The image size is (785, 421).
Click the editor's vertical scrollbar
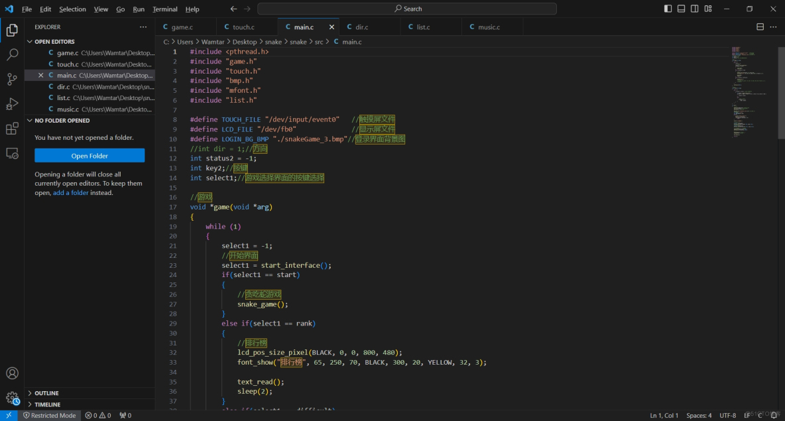point(781,93)
